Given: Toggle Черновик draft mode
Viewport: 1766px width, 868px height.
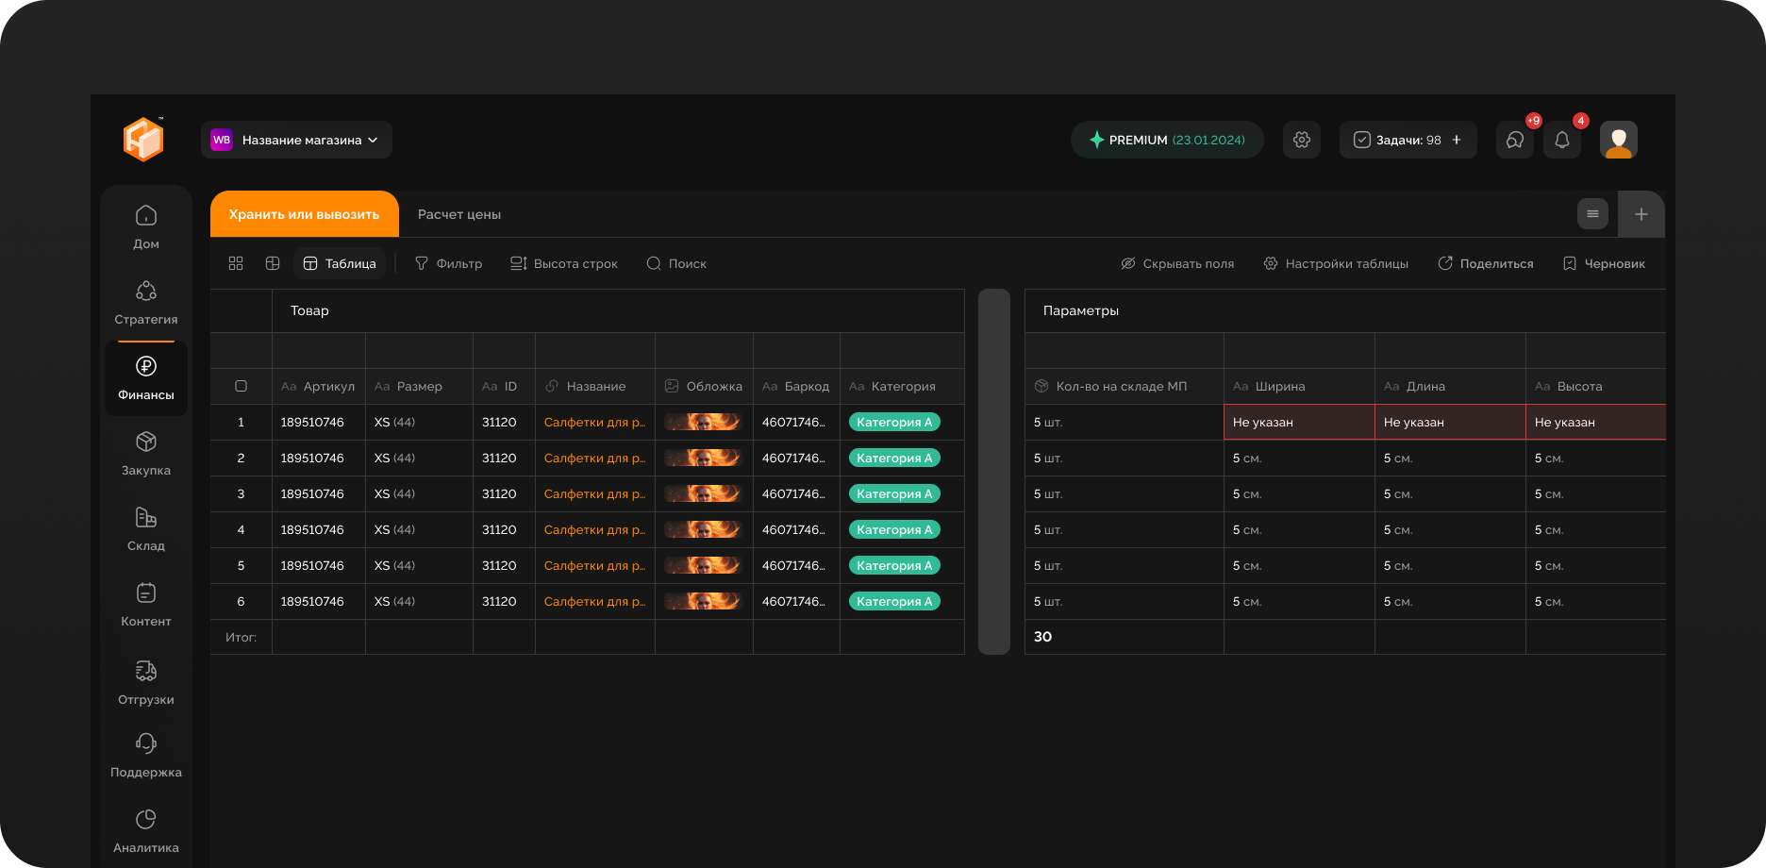Looking at the screenshot, I should pyautogui.click(x=1604, y=263).
